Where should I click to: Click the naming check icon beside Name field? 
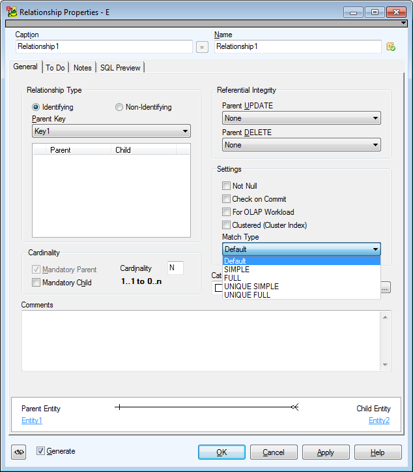point(390,46)
